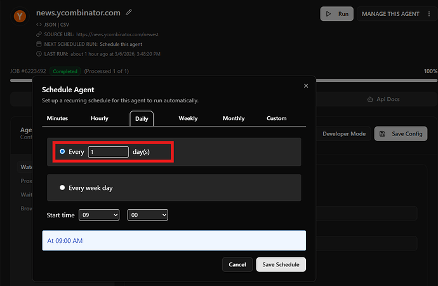438x286 pixels.
Task: Click the Api Docs icon
Action: [x=371, y=100]
